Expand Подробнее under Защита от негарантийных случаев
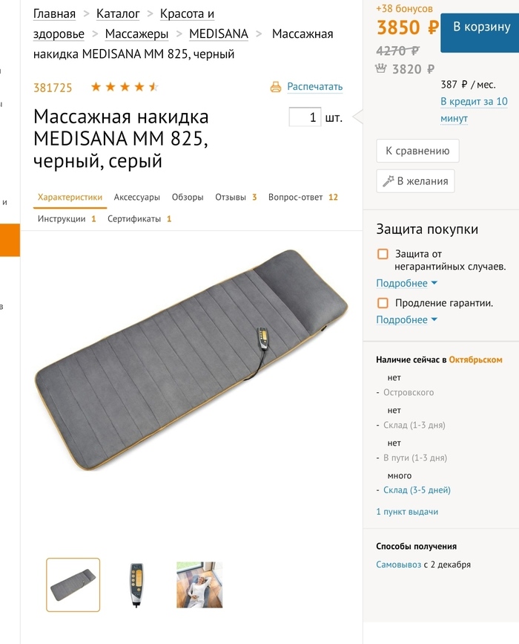 click(406, 284)
